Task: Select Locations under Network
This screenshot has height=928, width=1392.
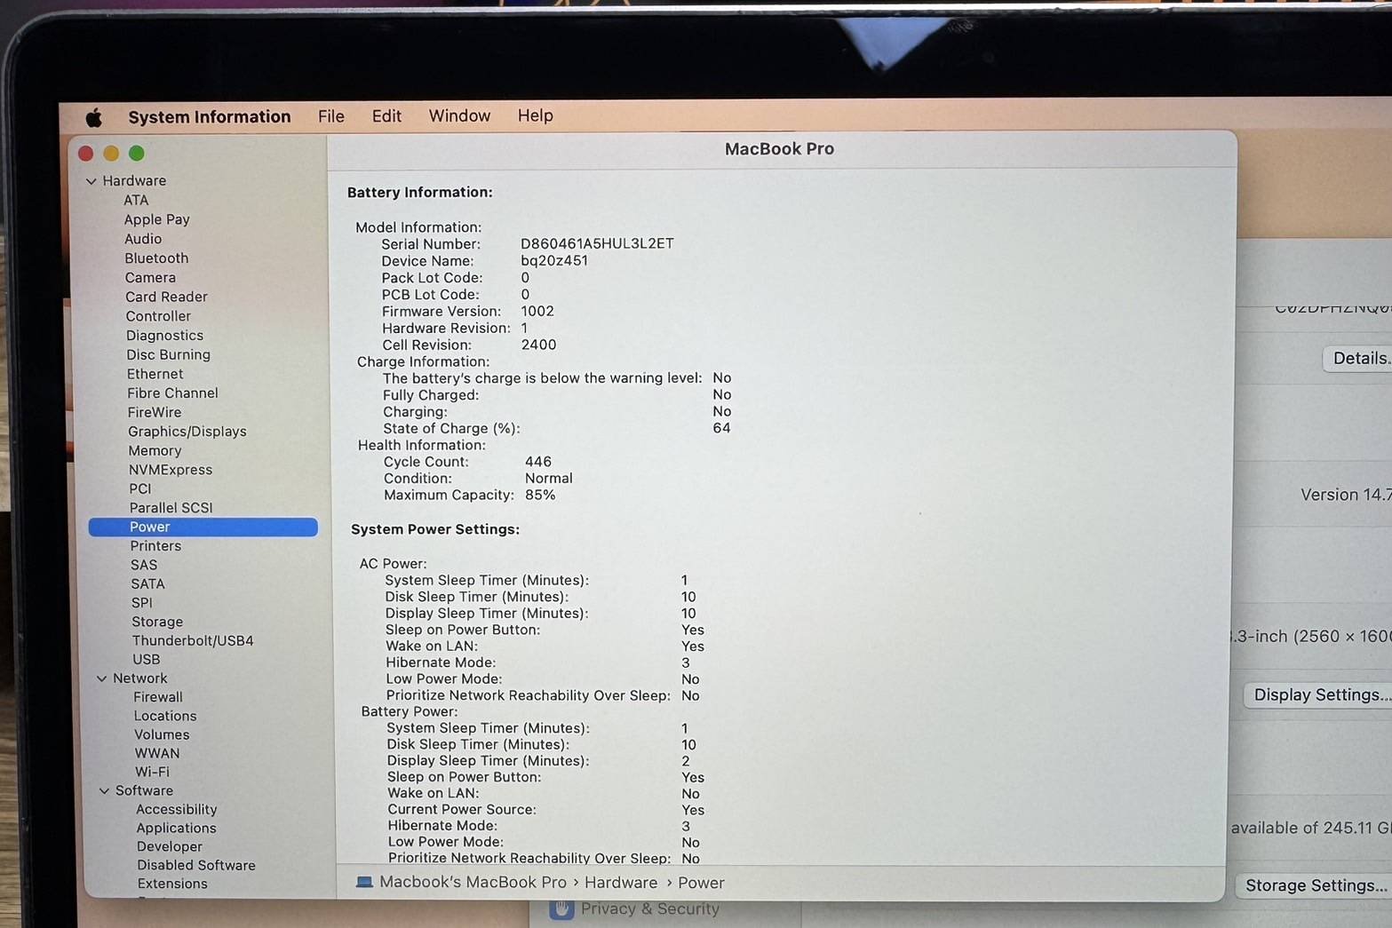Action: pos(165,716)
